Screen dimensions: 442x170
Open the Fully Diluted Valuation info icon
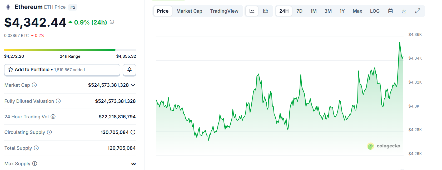58,101
